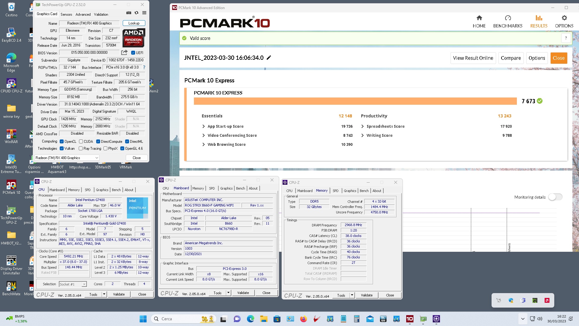Image resolution: width=579 pixels, height=326 pixels.
Task: Toggle the Ray Tracing checkbox
Action: [81, 148]
